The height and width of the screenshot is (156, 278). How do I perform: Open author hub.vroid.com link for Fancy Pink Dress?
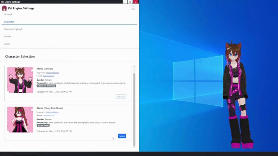click(52, 112)
